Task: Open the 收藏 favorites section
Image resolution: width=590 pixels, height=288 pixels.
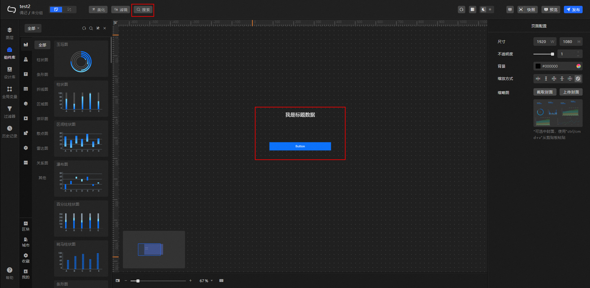Action: (x=26, y=258)
